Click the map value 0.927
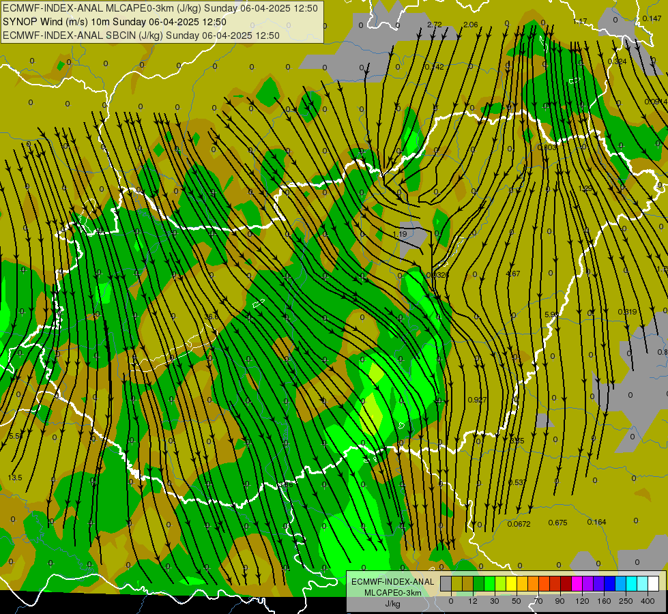Screen dimensions: 668x614 477,400
